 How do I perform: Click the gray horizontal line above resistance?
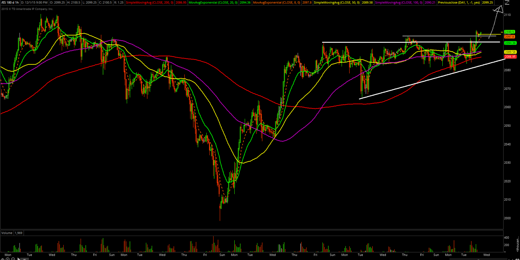449,36
